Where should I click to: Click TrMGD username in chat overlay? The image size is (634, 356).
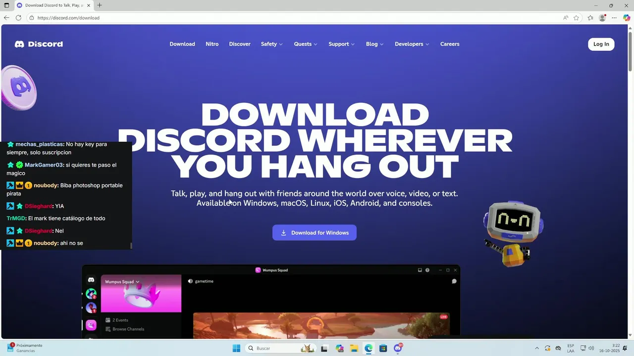click(16, 219)
